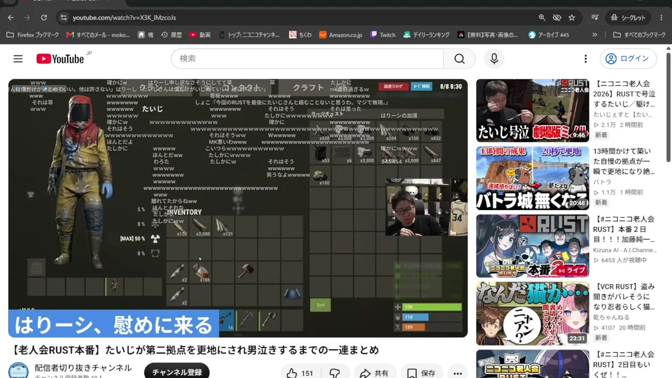Open the トップ: ニコニコチャンネル bookmark
The image size is (672, 378).
(249, 35)
